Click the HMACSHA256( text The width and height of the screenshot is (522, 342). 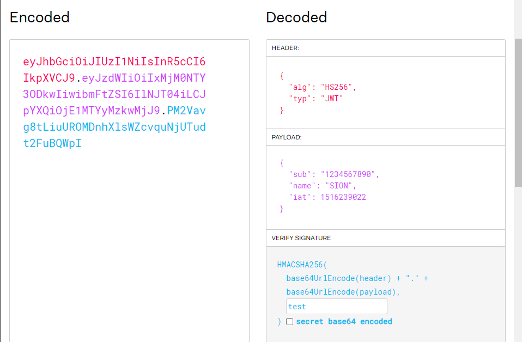click(x=302, y=265)
